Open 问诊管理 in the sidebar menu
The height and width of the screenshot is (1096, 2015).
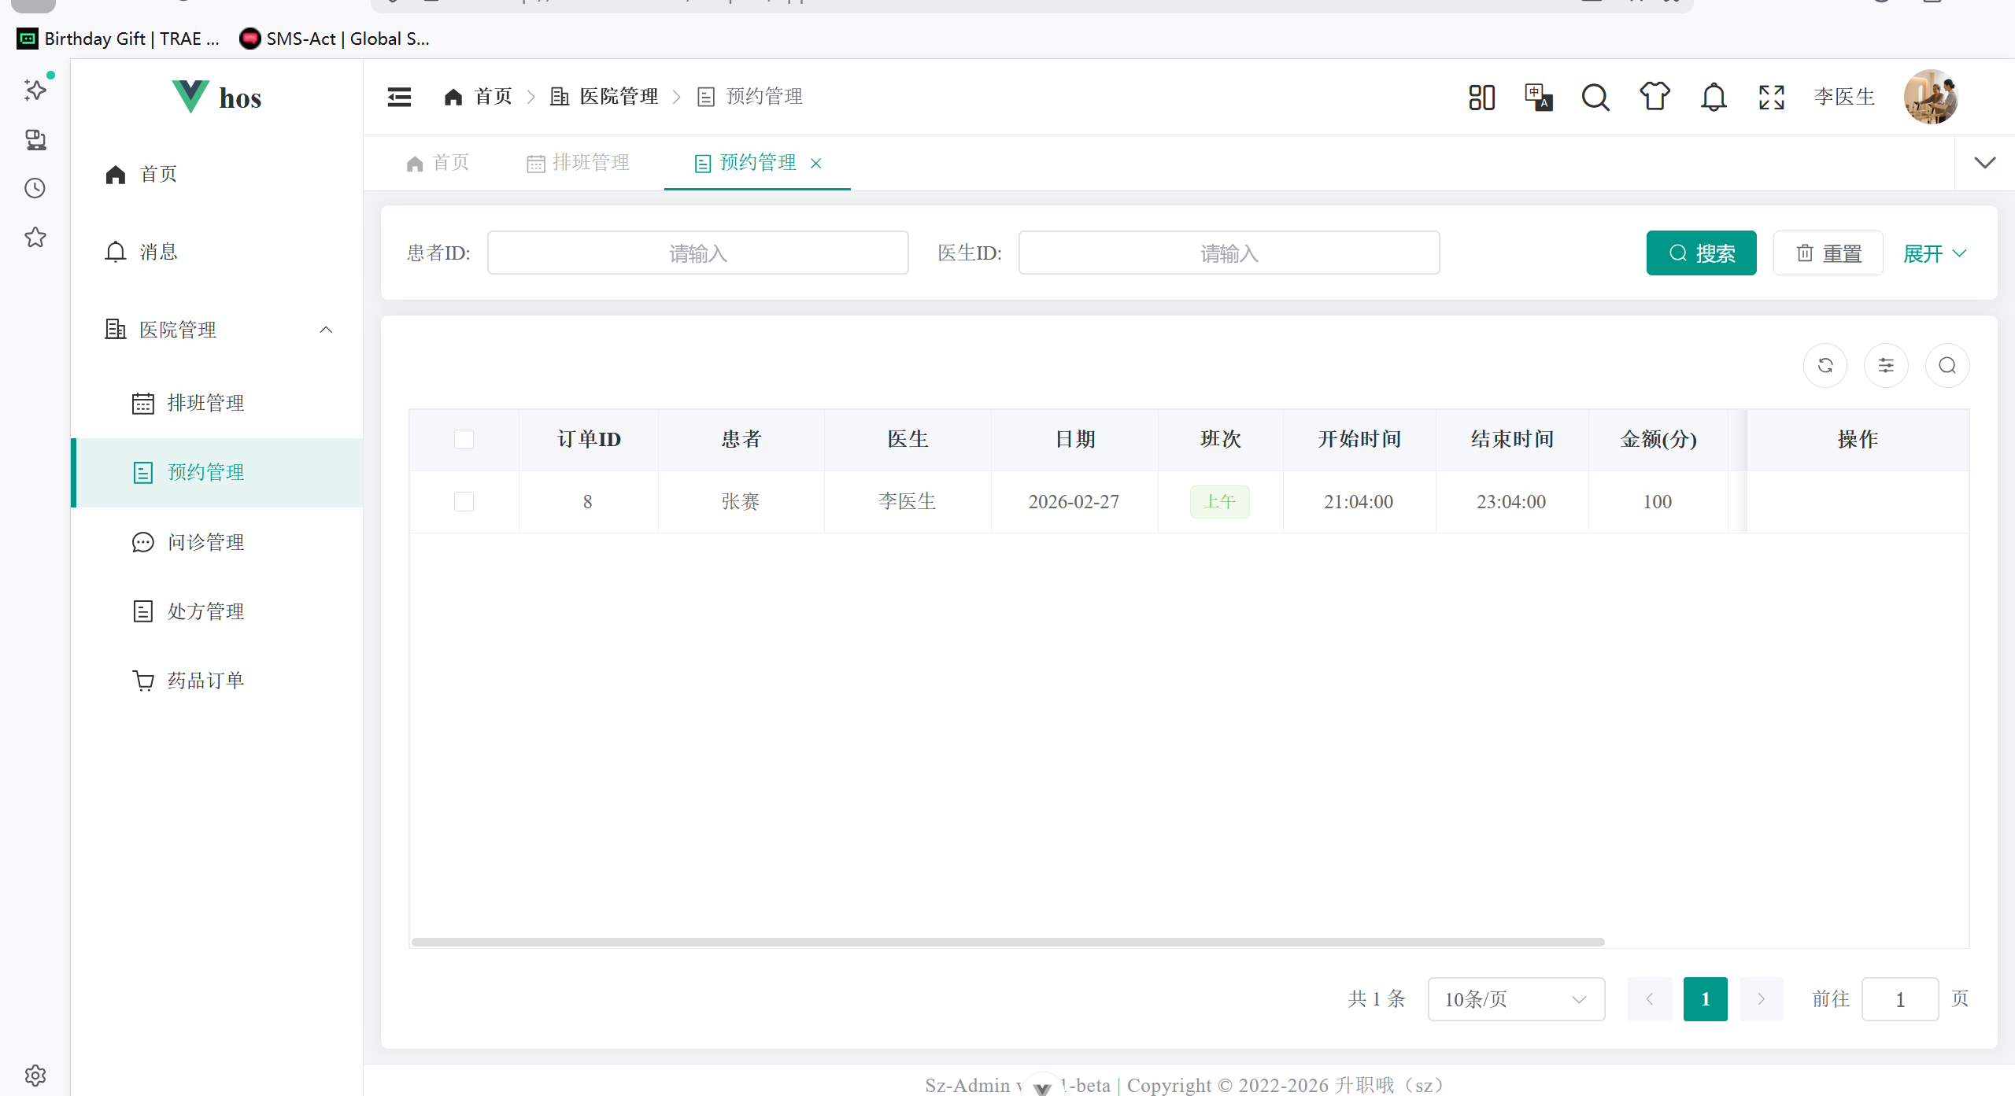205,542
